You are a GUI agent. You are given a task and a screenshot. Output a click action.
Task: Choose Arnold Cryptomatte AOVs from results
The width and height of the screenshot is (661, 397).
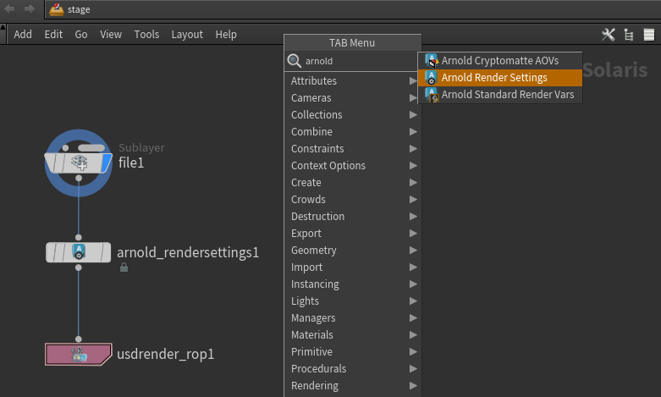pyautogui.click(x=500, y=61)
